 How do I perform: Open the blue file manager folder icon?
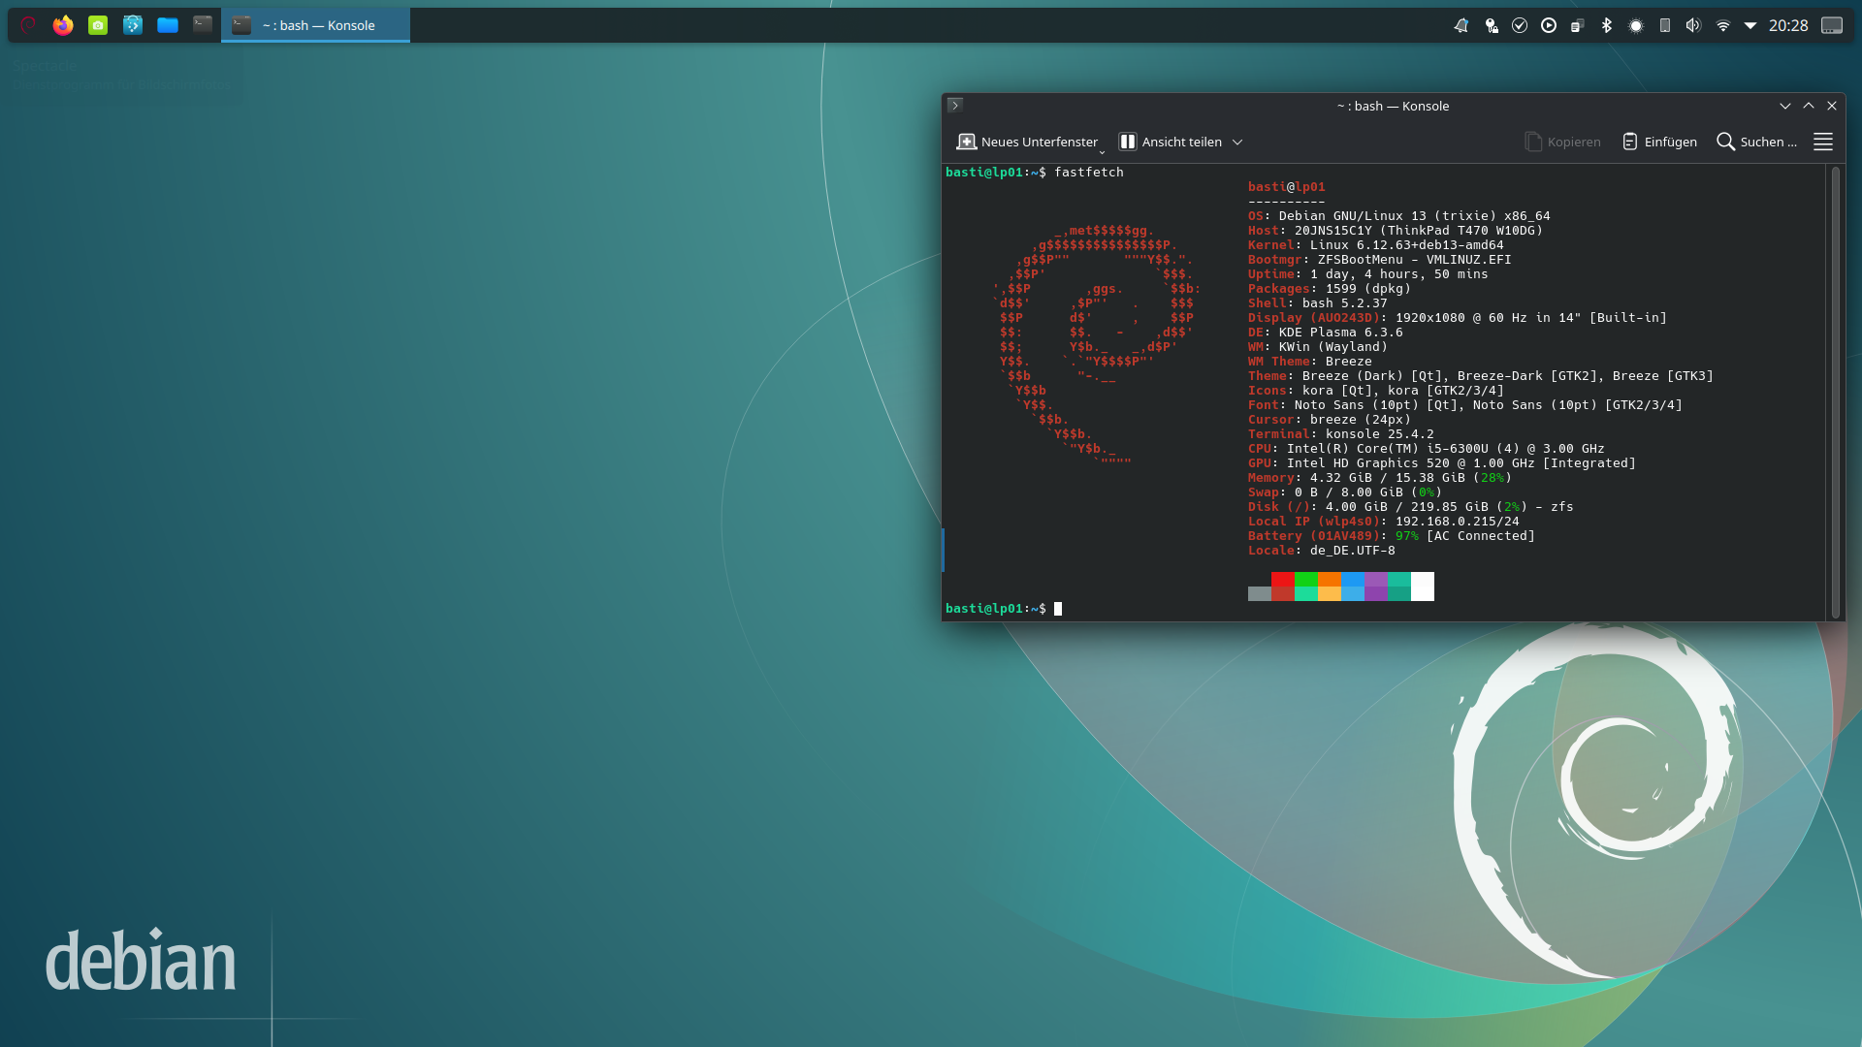coord(168,25)
